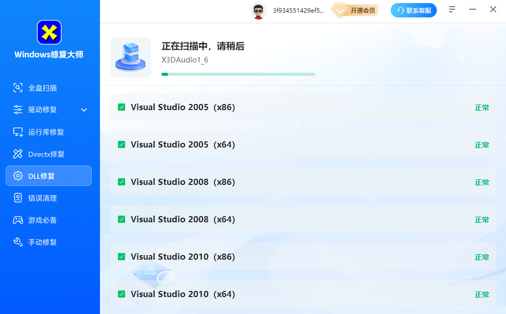
Task: Click the 驱动修复 sliders icon
Action: pos(18,110)
